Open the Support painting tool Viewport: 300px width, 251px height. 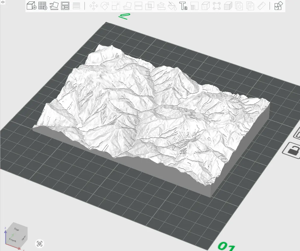(x=161, y=6)
